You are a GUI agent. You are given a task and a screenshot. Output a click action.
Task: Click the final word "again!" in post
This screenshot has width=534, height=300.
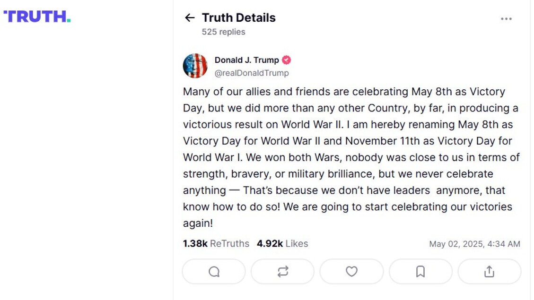click(198, 223)
